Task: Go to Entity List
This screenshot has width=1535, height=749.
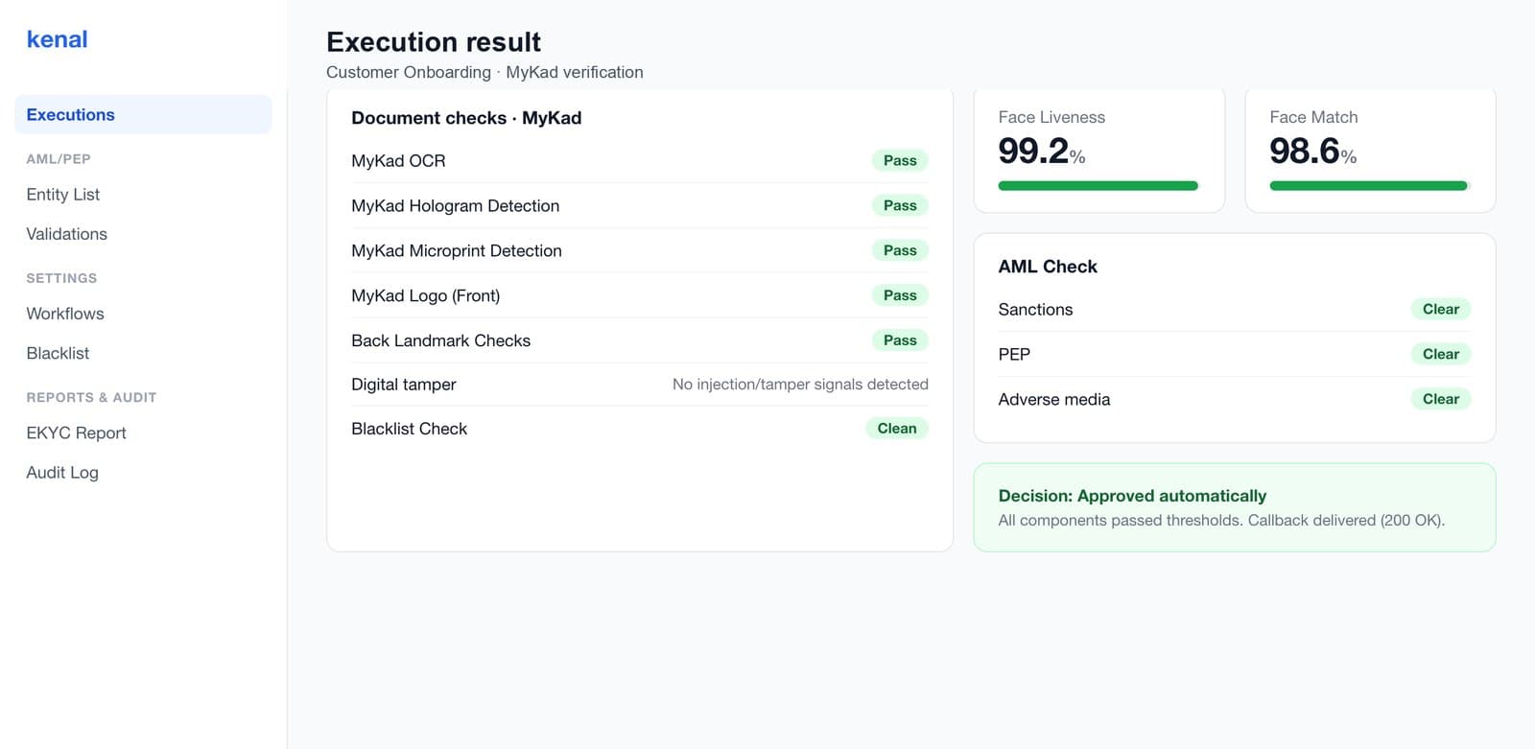Action: point(63,194)
